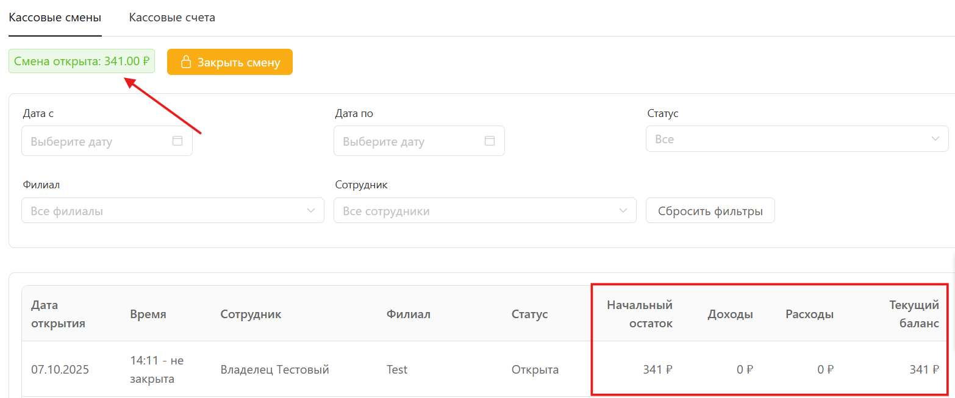Click the Время column header

pos(148,314)
